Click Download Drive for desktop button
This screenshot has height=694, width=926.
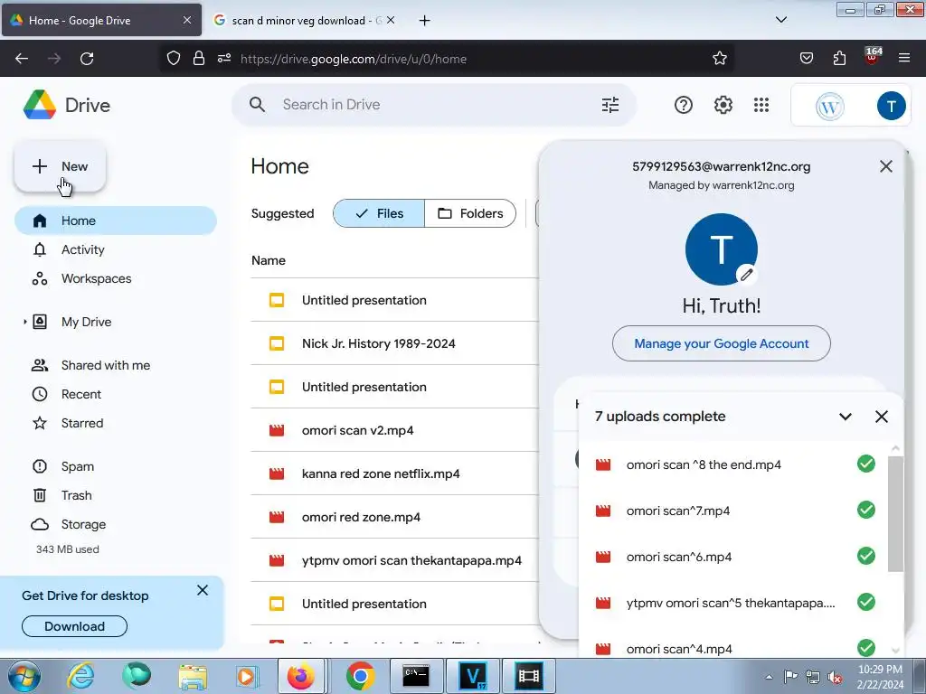point(74,626)
